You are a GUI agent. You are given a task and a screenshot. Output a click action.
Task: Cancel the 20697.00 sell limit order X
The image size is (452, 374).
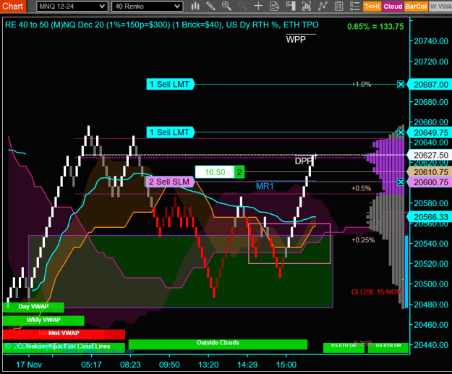(x=401, y=85)
